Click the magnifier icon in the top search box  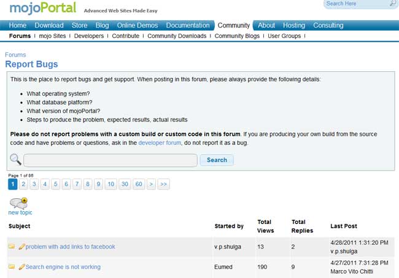pos(393,4)
